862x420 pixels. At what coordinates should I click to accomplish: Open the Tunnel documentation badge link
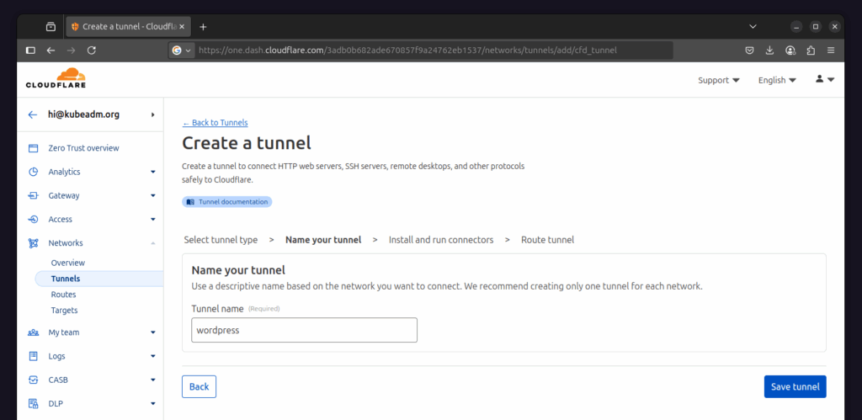tap(227, 202)
